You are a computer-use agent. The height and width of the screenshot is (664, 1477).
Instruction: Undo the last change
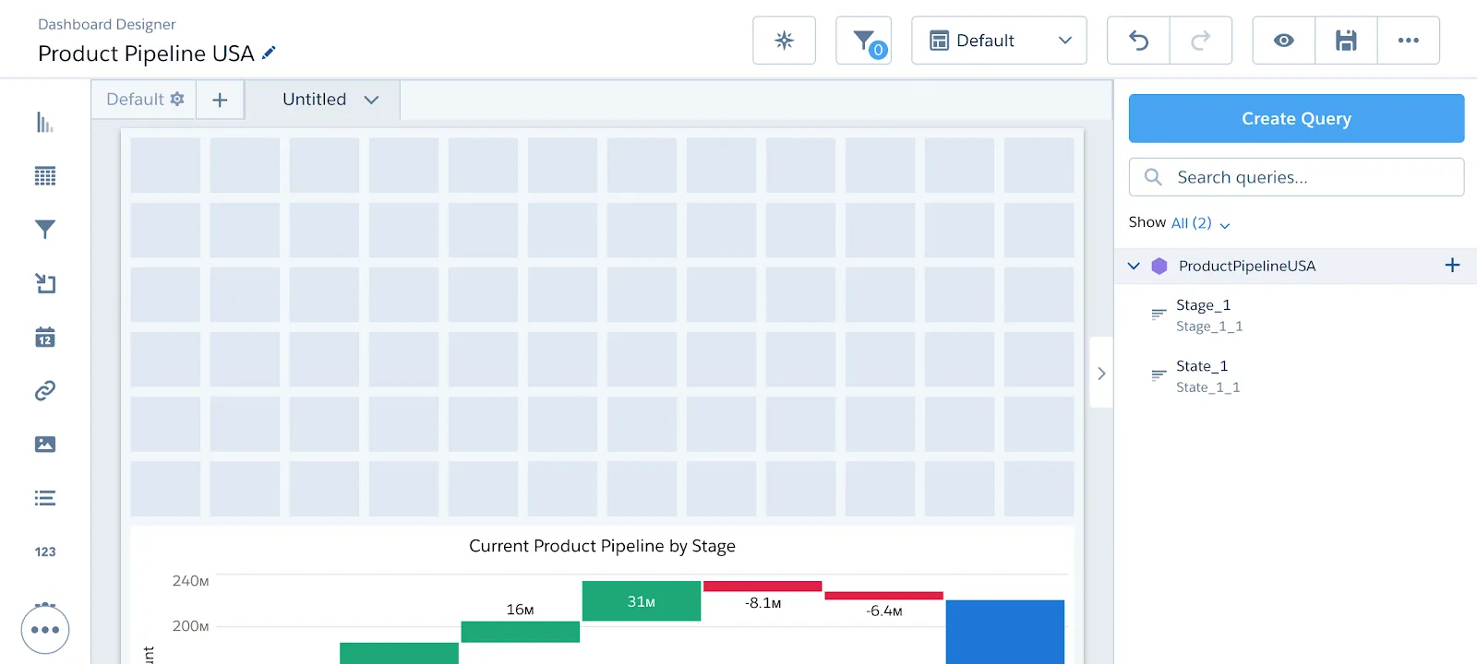tap(1138, 41)
